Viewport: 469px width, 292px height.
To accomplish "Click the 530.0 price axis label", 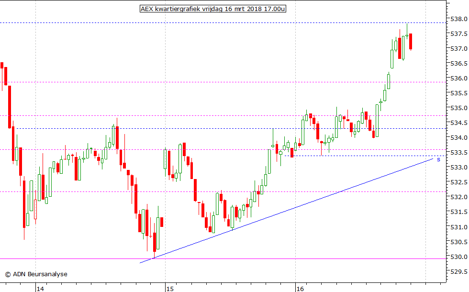I will 459,257.
